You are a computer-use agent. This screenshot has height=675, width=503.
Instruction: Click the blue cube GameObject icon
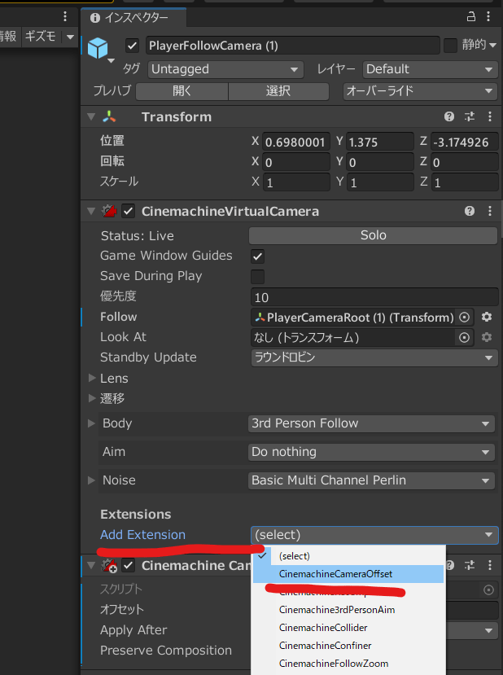pyautogui.click(x=98, y=47)
